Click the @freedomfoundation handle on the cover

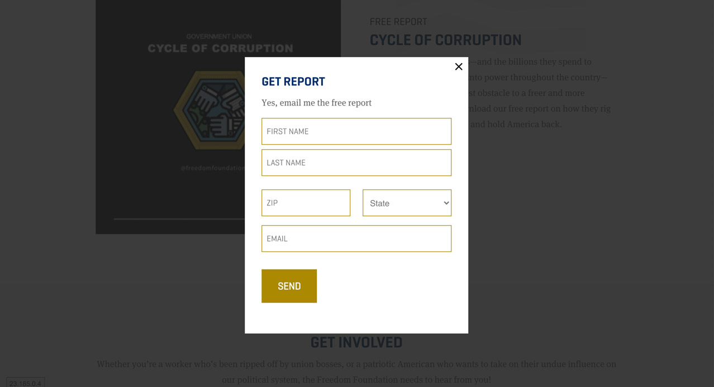(x=213, y=168)
